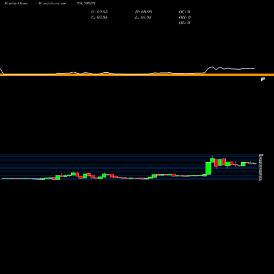Click the 'OH: 0' value
Image resolution: width=274 pixels, height=274 pixels.
click(x=185, y=17)
